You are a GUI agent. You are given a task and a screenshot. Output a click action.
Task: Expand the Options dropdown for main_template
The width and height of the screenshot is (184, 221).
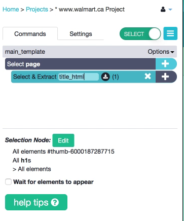(161, 52)
